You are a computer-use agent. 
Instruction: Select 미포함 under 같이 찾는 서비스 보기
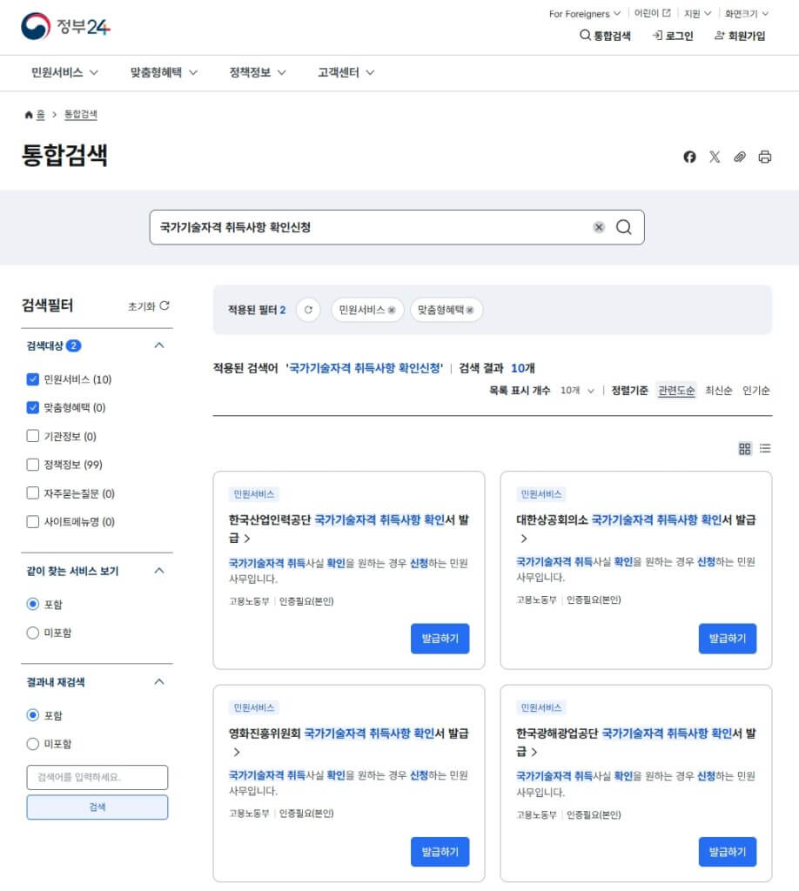[33, 633]
